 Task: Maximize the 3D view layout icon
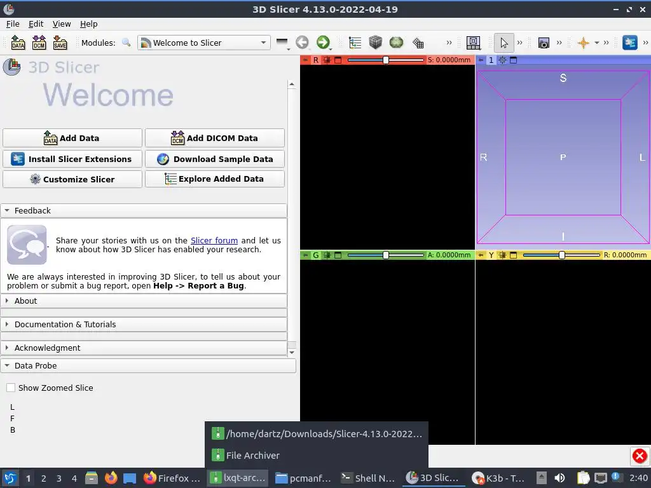[x=514, y=60]
